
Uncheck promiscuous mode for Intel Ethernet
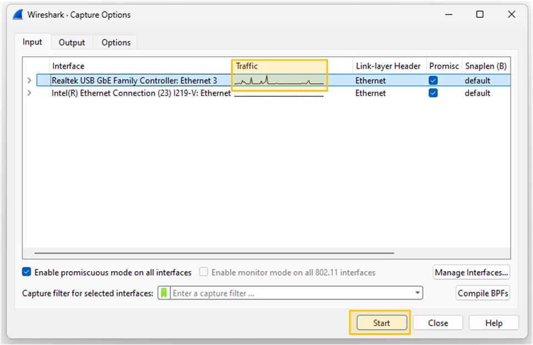point(433,93)
